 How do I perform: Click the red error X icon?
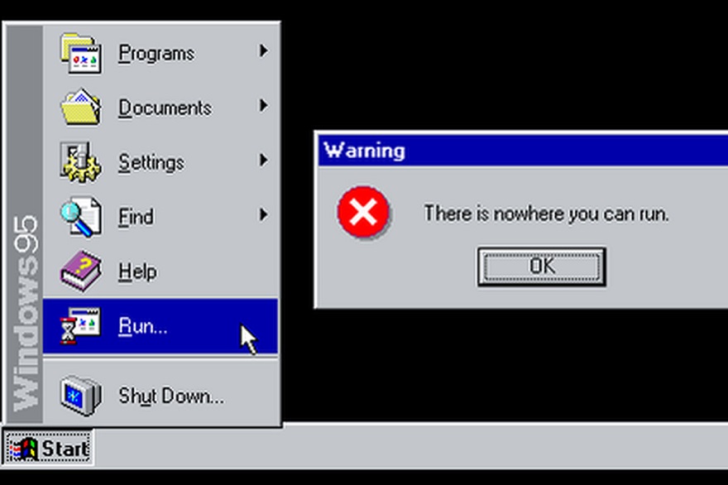[363, 213]
